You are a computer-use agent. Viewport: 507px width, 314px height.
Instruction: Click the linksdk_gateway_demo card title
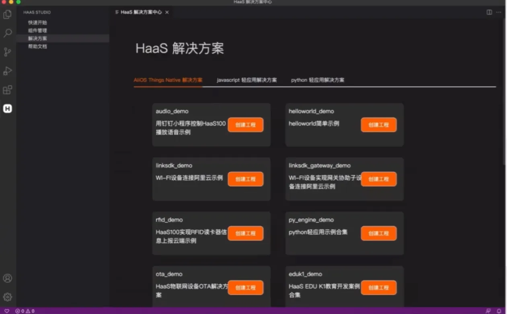coord(320,166)
